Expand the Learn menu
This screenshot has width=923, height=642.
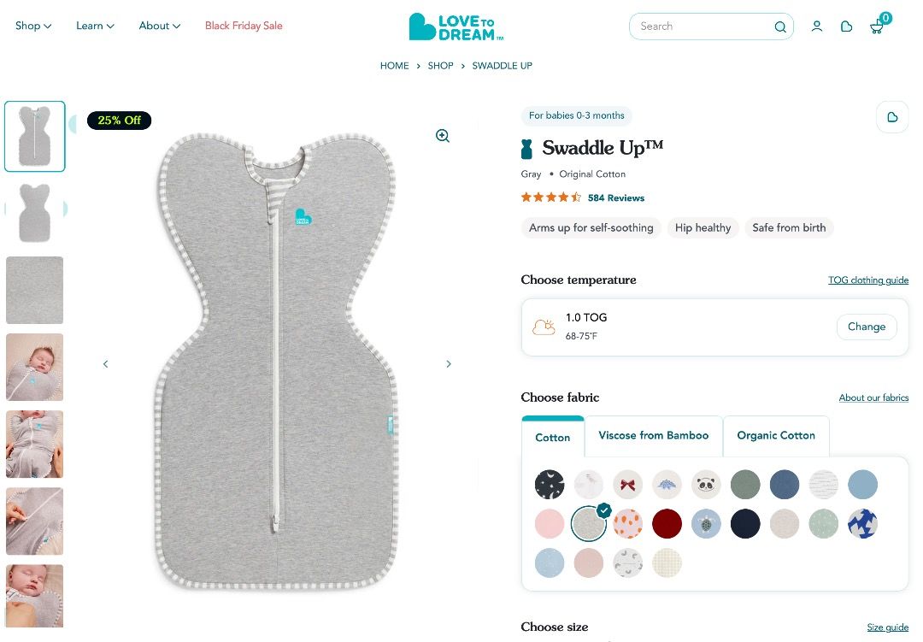click(95, 26)
